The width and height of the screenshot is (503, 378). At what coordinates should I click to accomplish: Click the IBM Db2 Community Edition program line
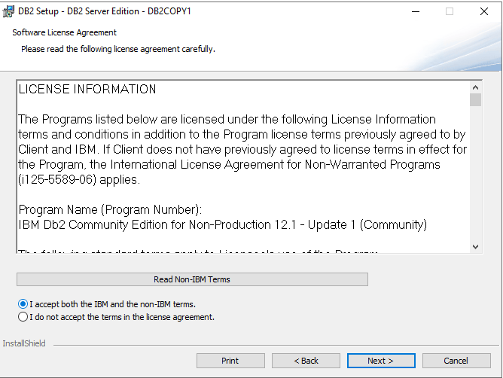pos(222,224)
